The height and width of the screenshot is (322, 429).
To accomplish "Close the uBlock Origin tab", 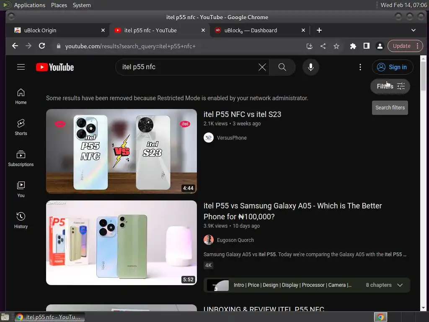I will pos(103,30).
